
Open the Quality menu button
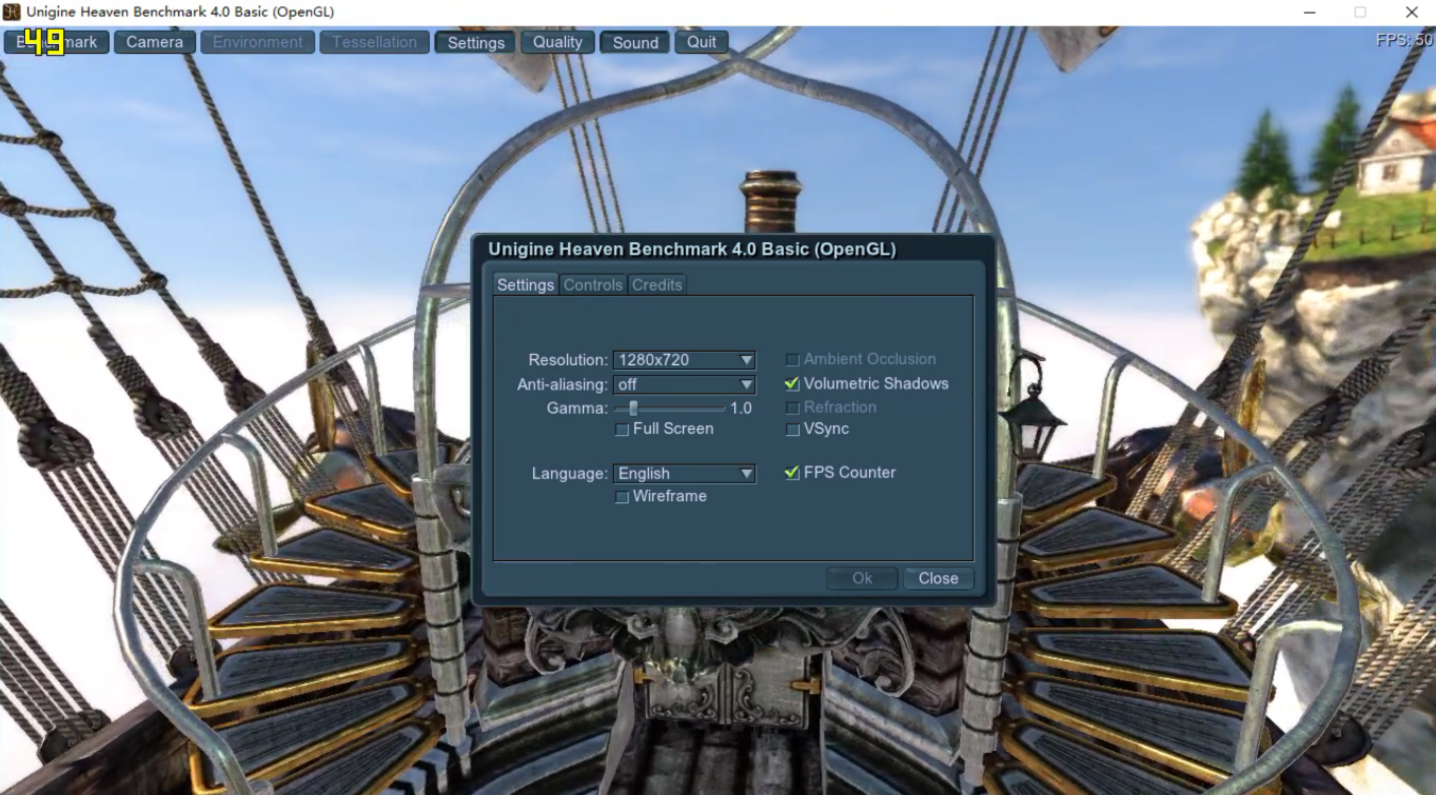click(557, 42)
